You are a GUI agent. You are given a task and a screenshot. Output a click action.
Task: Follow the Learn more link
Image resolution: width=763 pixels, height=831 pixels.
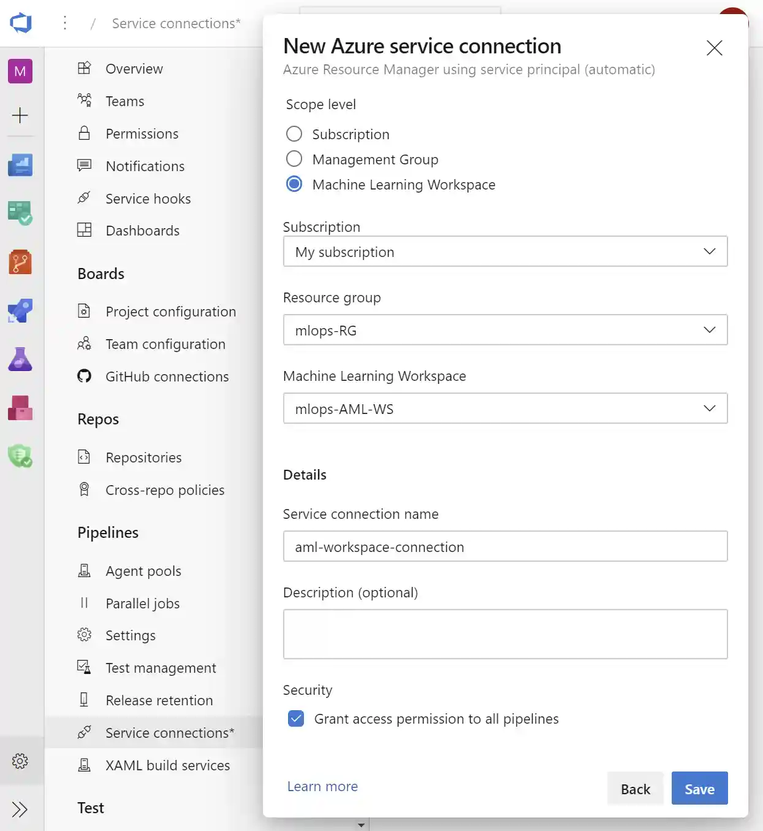(x=322, y=786)
